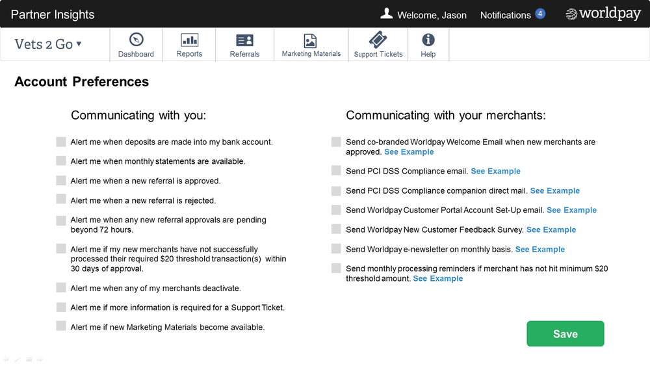This screenshot has height=366, width=650.
Task: Expand the Vets 2 Go account dropdown
Action: [47, 44]
